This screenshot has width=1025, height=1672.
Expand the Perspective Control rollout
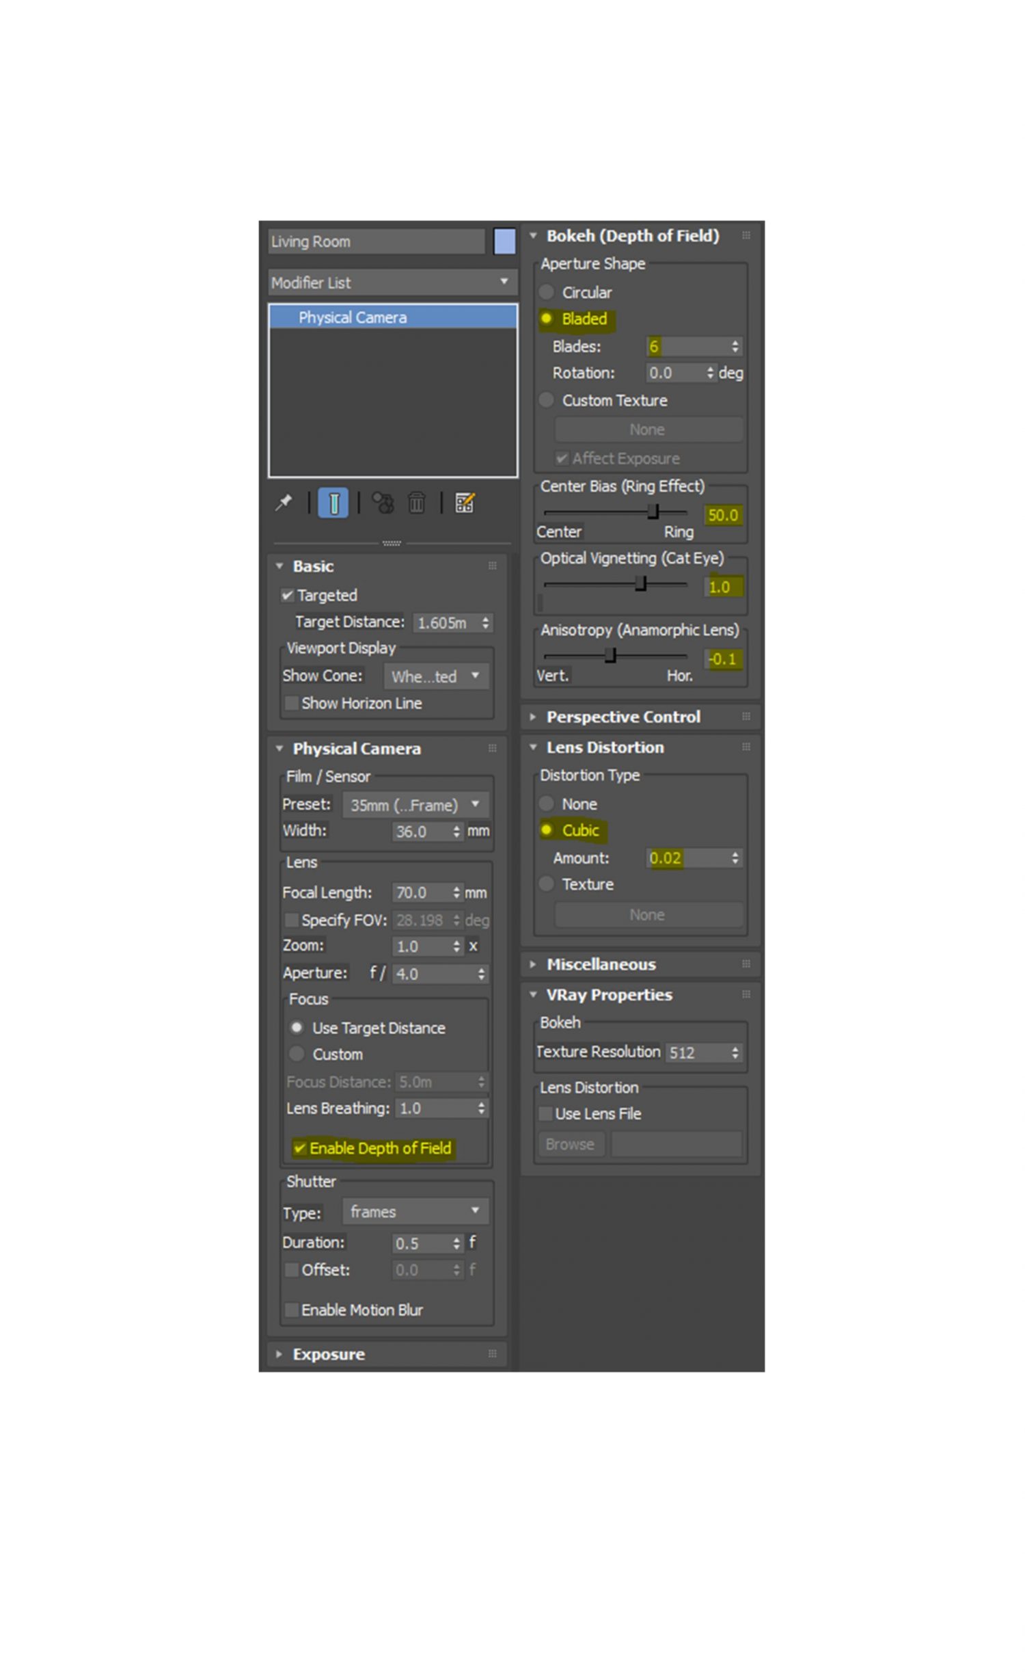pyautogui.click(x=623, y=717)
